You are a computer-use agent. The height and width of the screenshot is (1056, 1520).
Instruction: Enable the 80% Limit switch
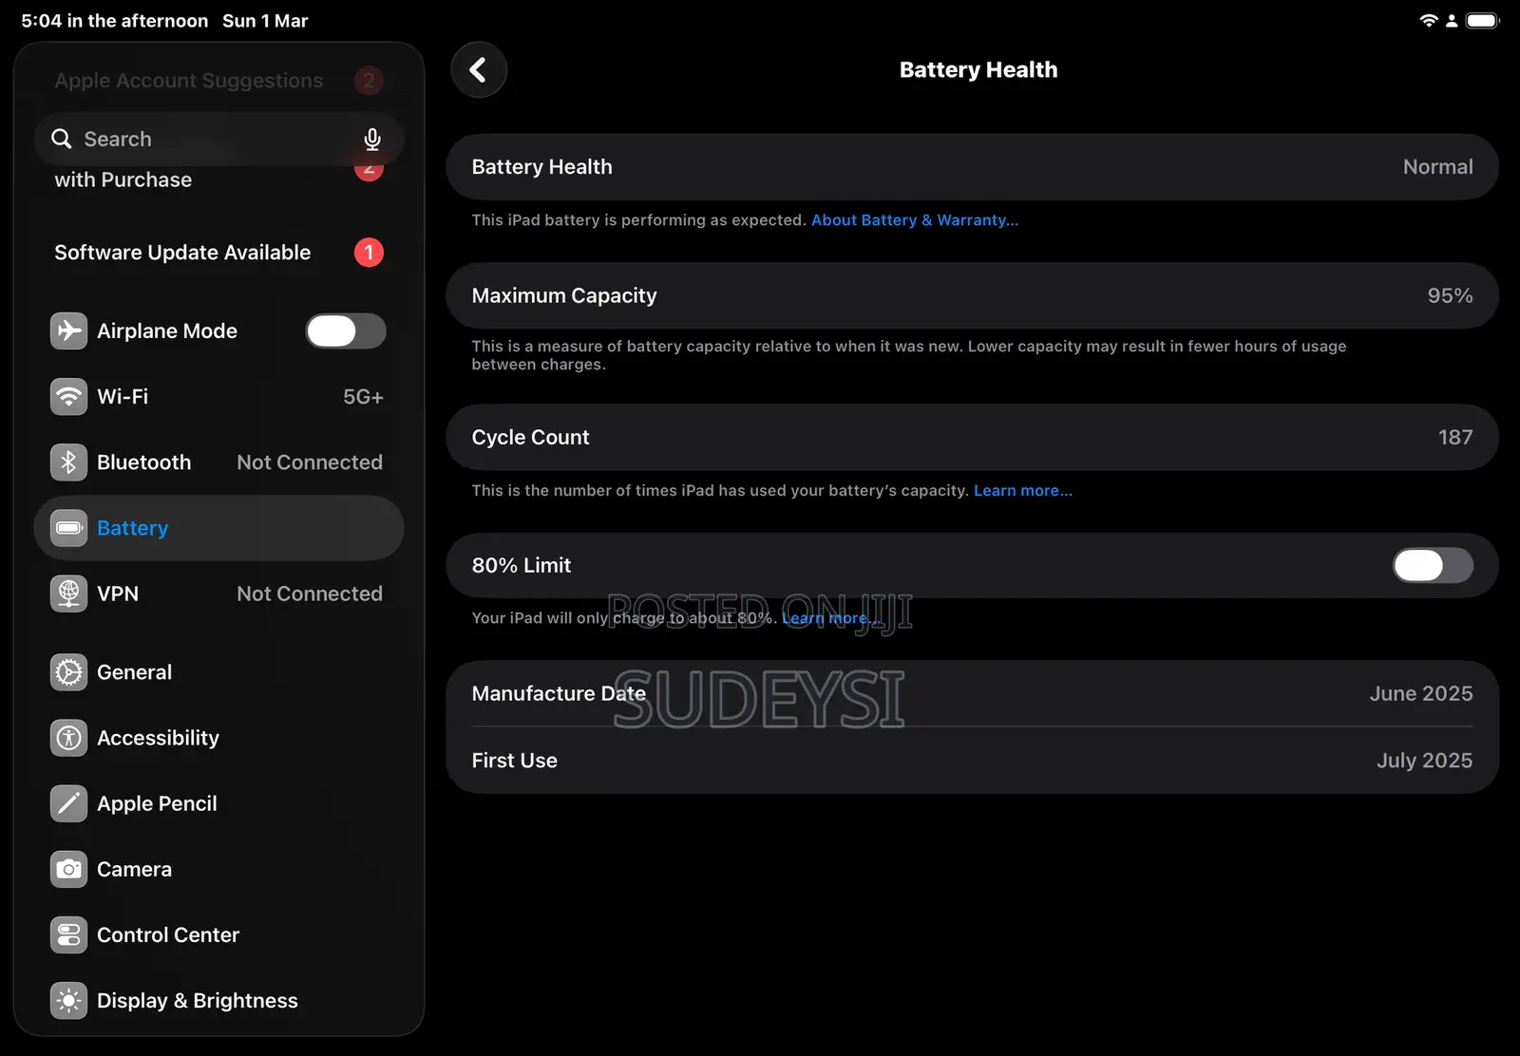(x=1433, y=566)
